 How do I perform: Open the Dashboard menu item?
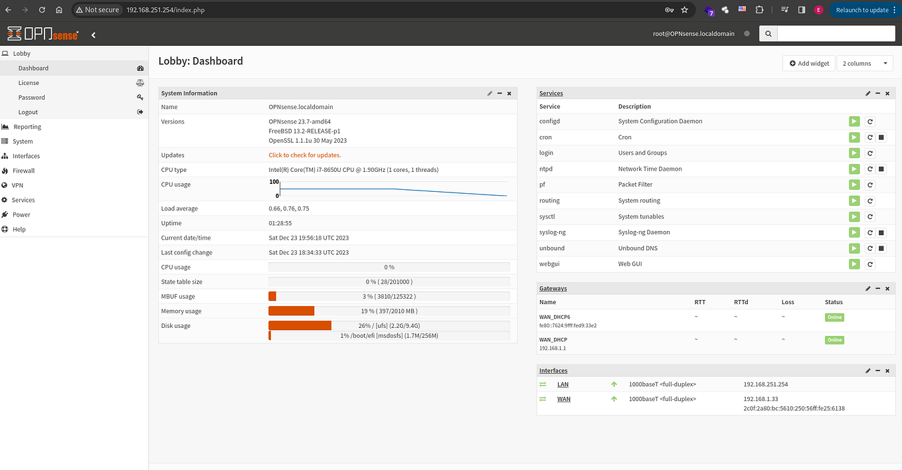pos(74,68)
